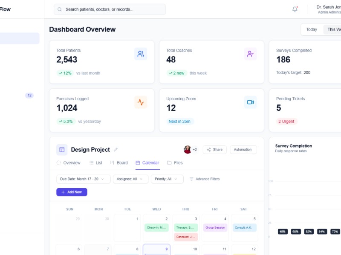Screen dimensions: 341x255
Task: Open the Automation button
Action: pos(243,149)
